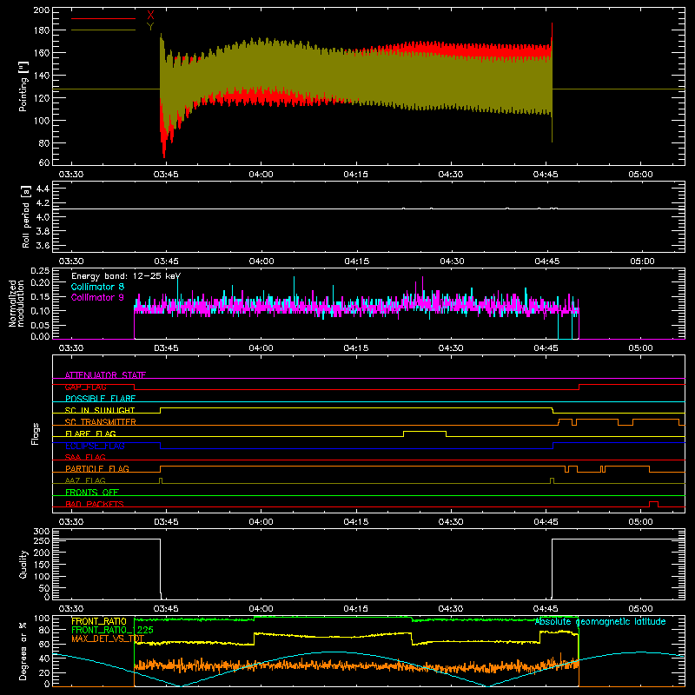Viewport: 695px width, 695px height.
Task: Click 'Normalized modulation' axis title
Action: point(17,303)
